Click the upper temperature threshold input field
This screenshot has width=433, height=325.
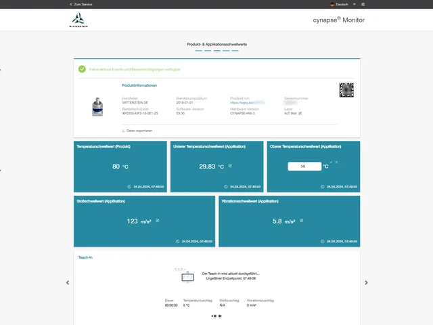pos(302,166)
